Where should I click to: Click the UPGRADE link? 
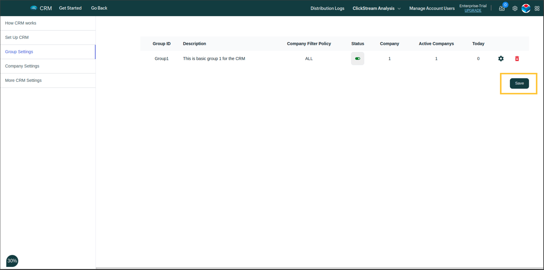[x=473, y=11]
